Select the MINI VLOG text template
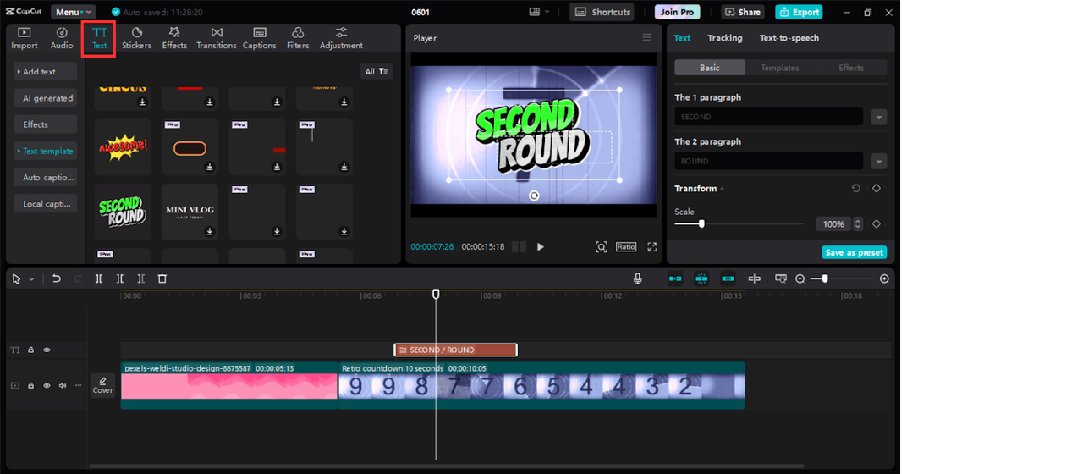 (190, 212)
